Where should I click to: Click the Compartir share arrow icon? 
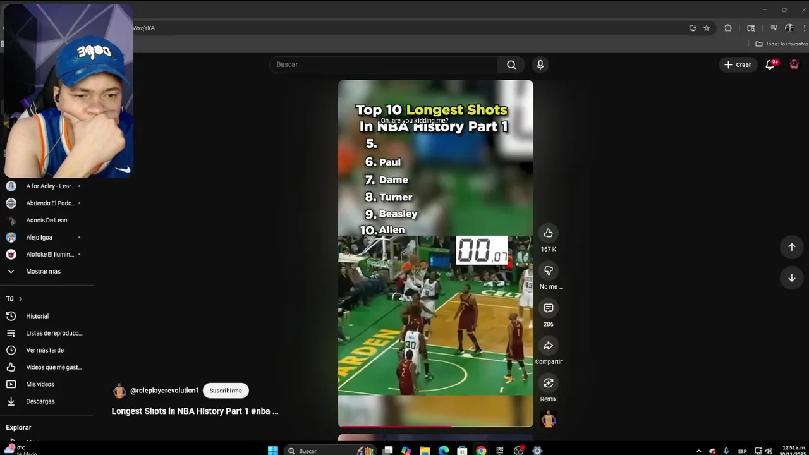[548, 346]
